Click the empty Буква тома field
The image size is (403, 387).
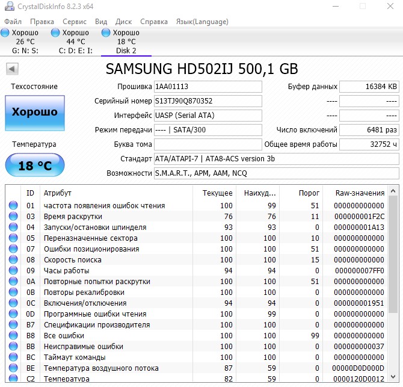[x=208, y=144]
